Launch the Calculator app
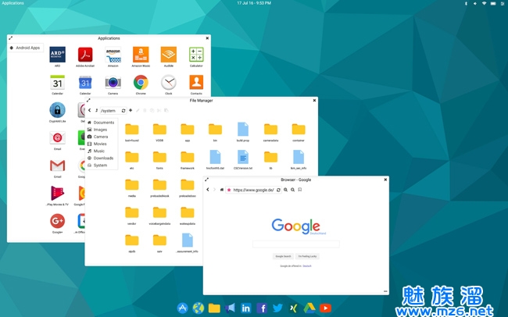 (196, 55)
